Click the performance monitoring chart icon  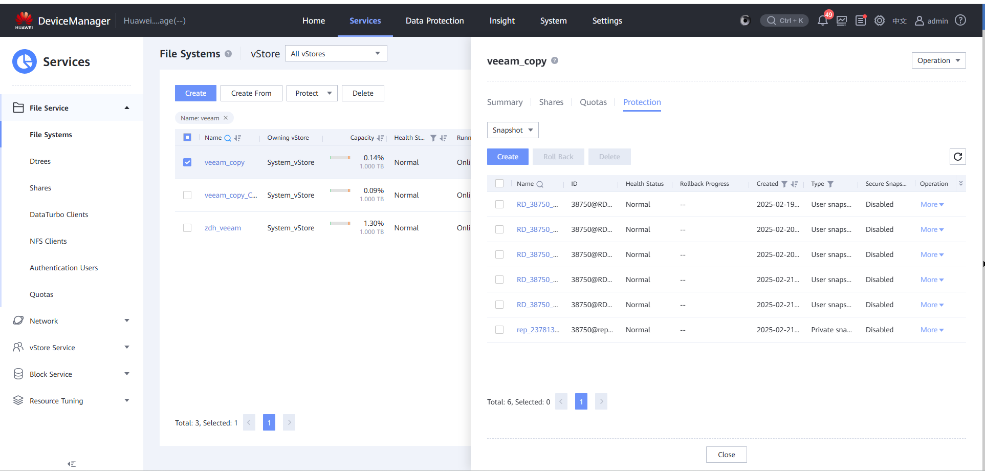(x=842, y=21)
